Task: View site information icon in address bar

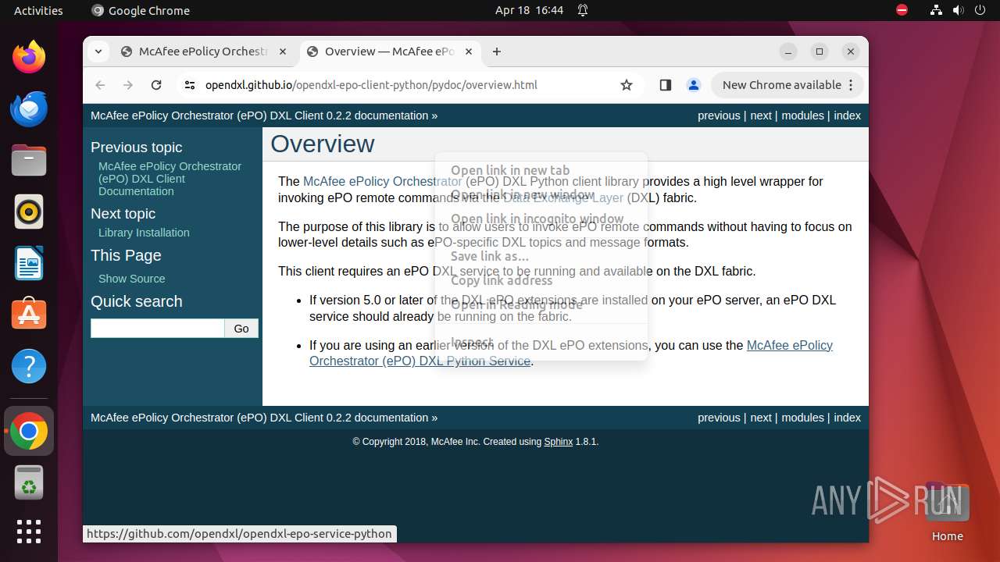Action: (190, 85)
